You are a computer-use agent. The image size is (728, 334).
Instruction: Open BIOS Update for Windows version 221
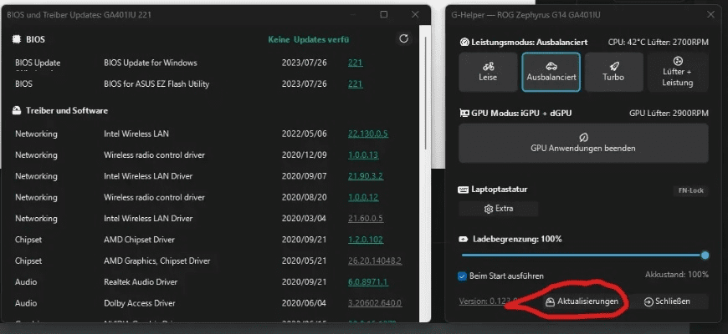tap(355, 63)
